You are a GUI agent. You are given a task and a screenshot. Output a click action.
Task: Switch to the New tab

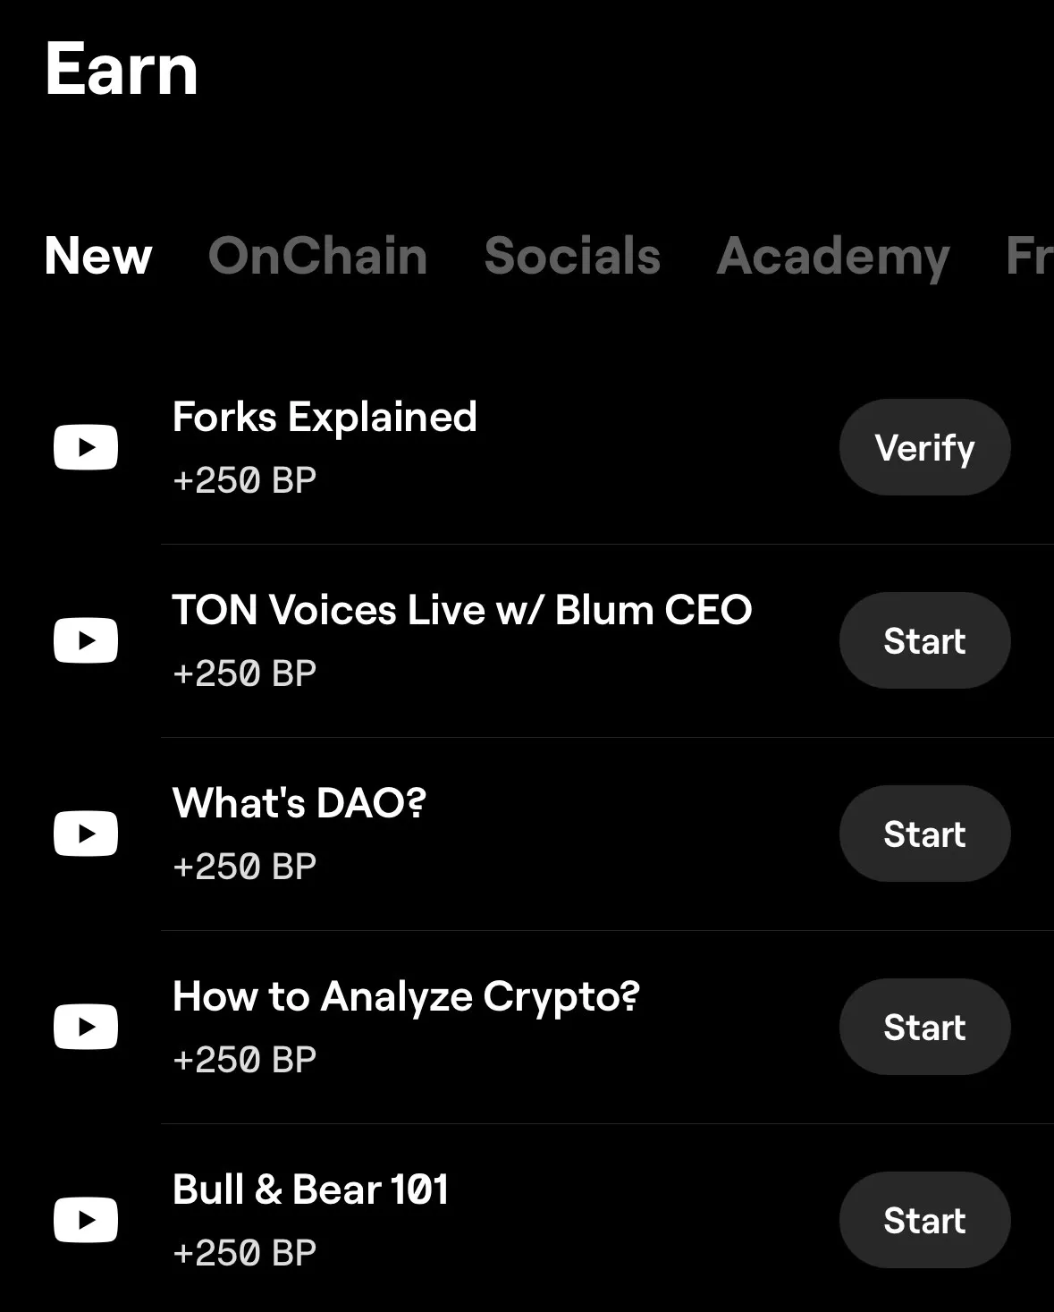click(98, 257)
